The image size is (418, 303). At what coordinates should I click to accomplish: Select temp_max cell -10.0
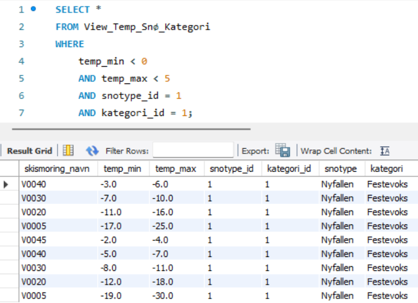[177, 198]
